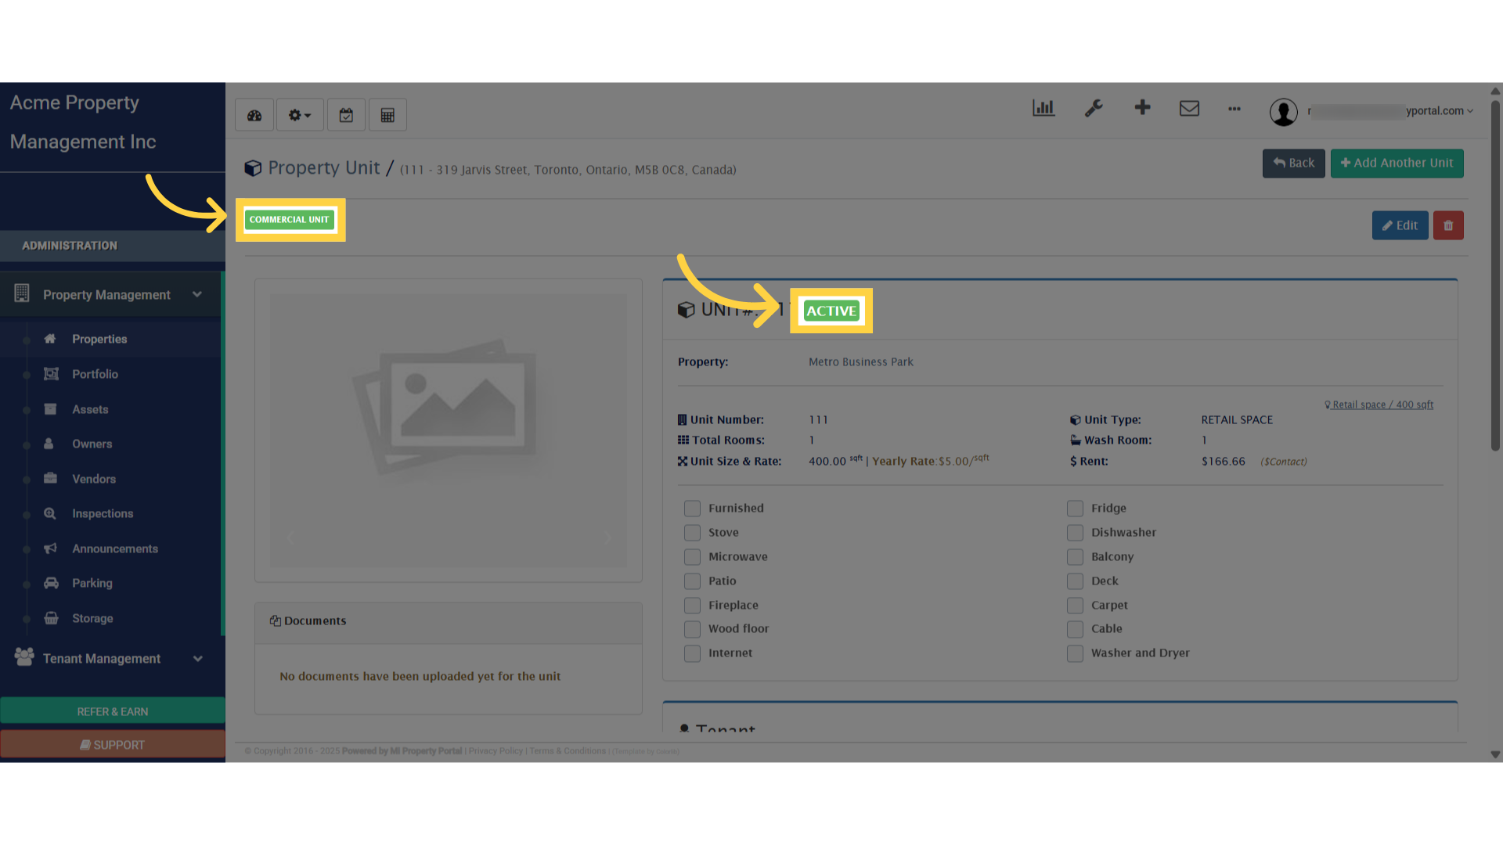Click the Add Another Unit button

point(1397,163)
